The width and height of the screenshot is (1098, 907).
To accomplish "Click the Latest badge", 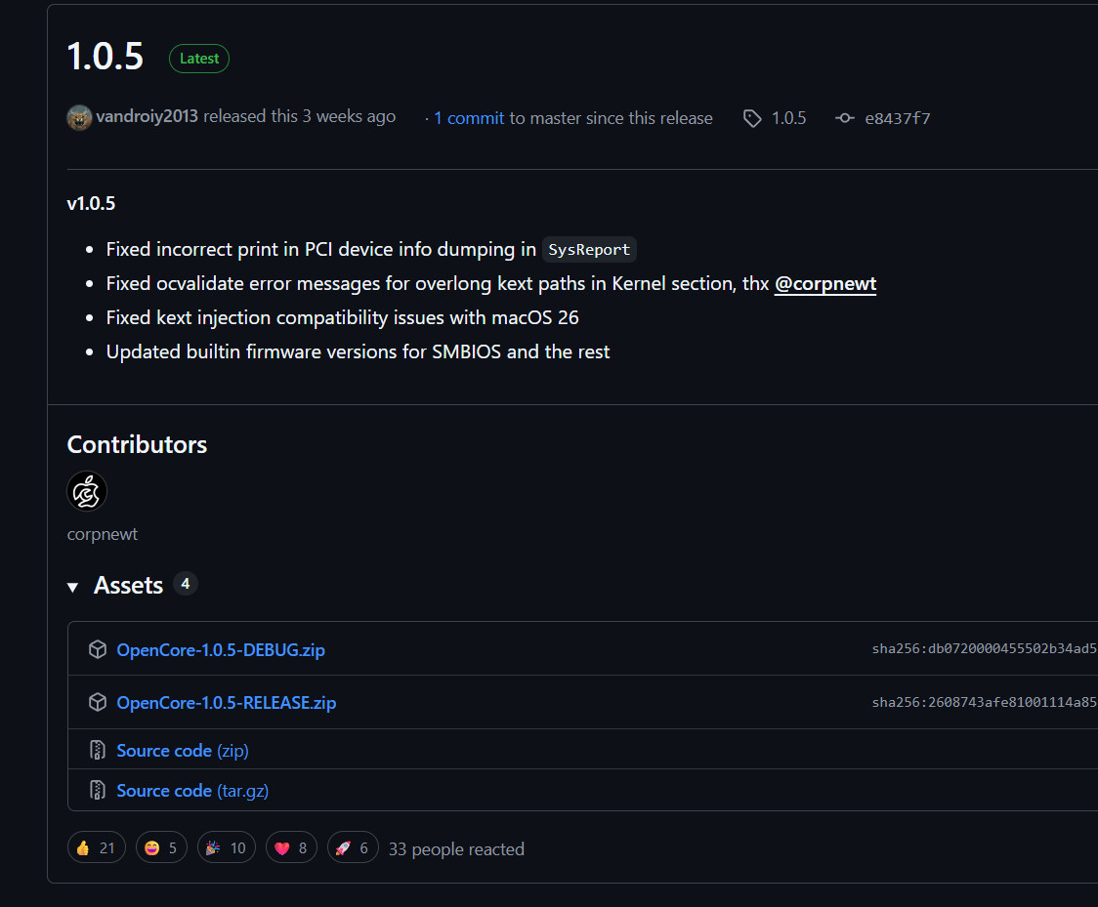I will click(199, 58).
